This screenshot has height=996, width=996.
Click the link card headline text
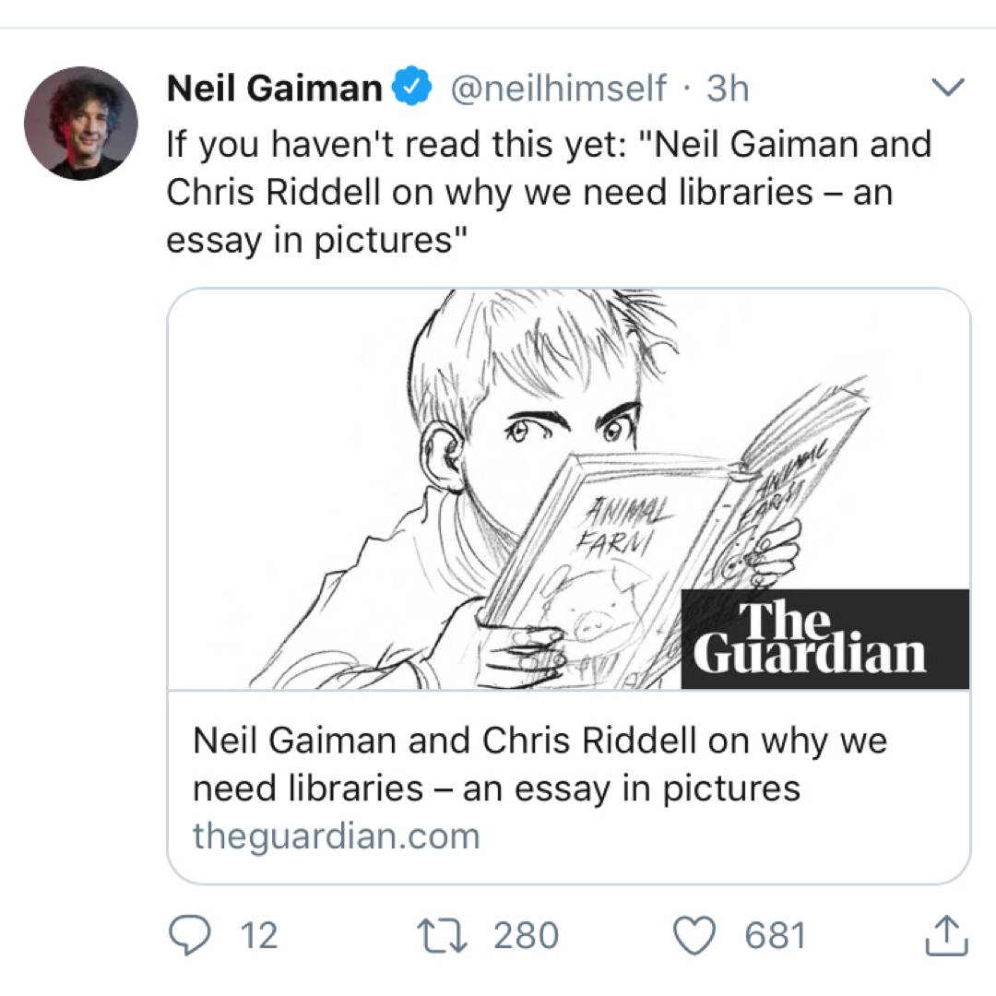click(539, 765)
